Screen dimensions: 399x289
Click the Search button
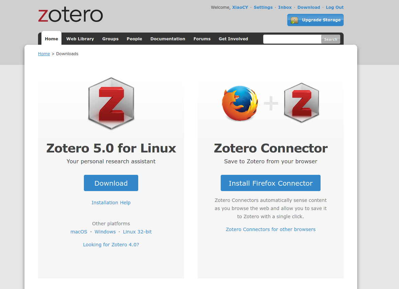pos(330,39)
